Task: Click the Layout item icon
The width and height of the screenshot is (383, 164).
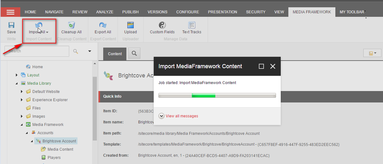Action: [x=23, y=75]
